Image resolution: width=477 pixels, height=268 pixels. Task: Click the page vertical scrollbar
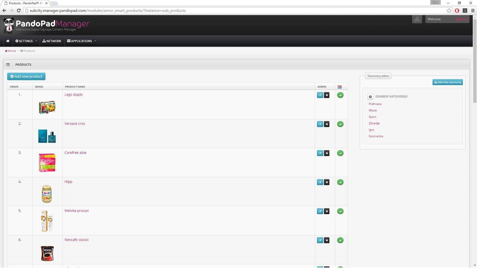(x=475, y=61)
